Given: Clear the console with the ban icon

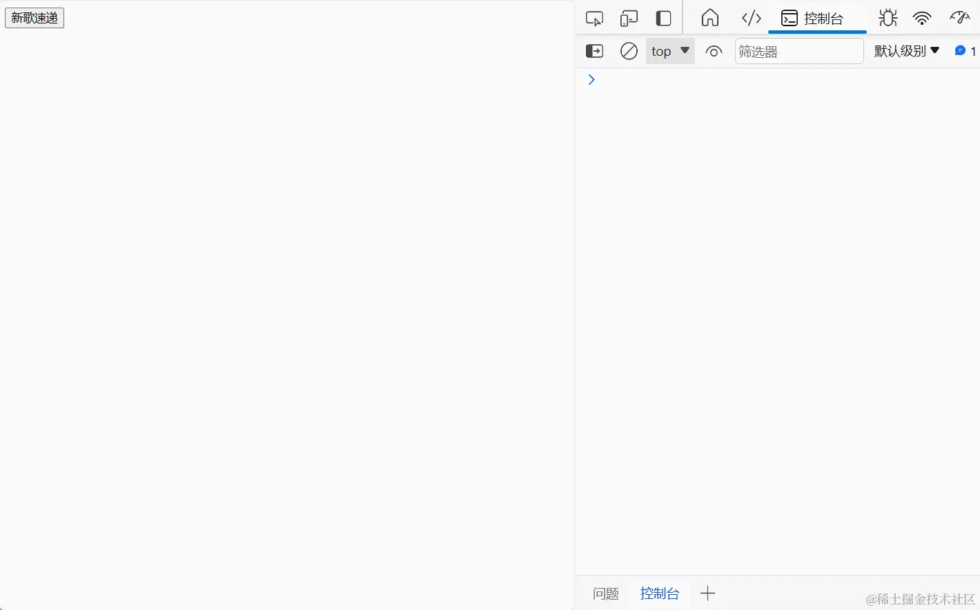Looking at the screenshot, I should [x=629, y=51].
